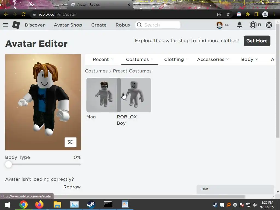Image resolution: width=280 pixels, height=210 pixels.
Task: Open a new browser tab
Action: click(139, 5)
